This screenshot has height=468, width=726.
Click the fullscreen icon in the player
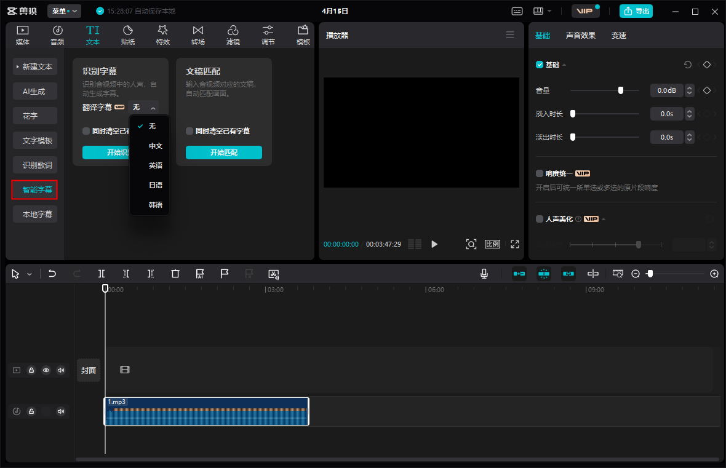[x=515, y=244]
